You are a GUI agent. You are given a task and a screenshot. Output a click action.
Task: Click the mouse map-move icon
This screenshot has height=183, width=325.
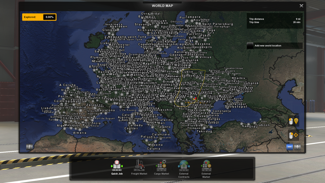(x=293, y=135)
